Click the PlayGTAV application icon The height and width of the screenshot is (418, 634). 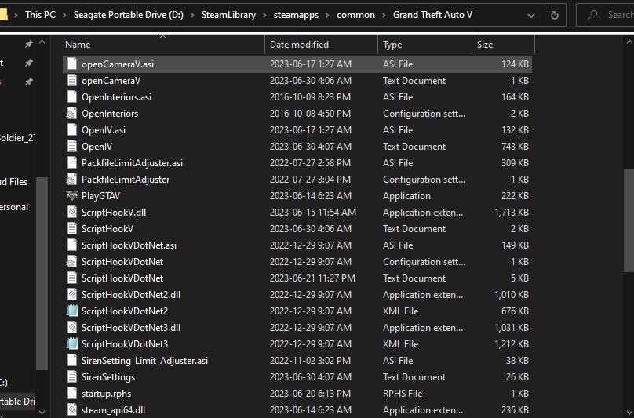[72, 196]
